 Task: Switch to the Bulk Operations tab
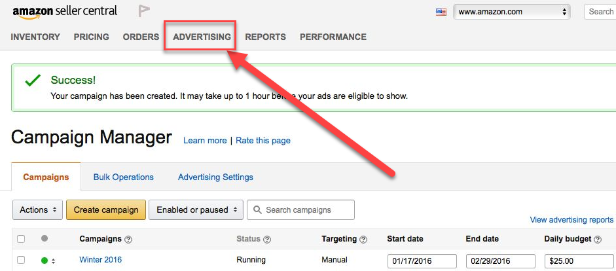pos(123,177)
